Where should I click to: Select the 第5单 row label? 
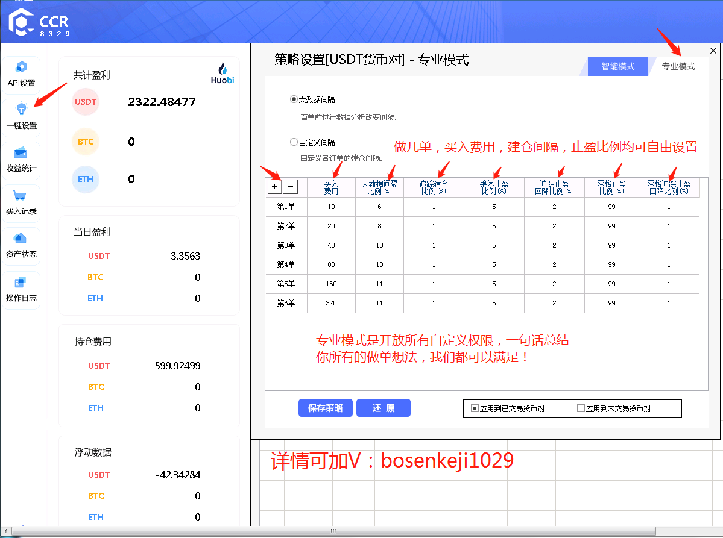[286, 284]
